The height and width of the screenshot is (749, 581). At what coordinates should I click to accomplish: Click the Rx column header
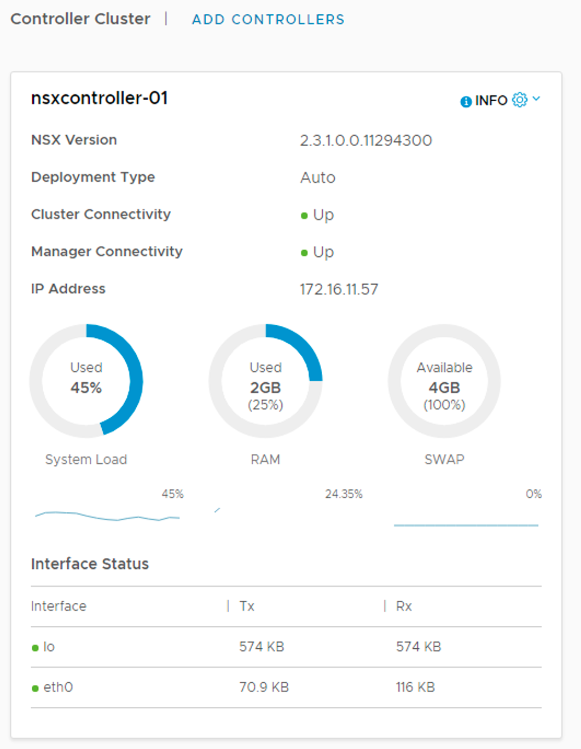click(x=404, y=606)
